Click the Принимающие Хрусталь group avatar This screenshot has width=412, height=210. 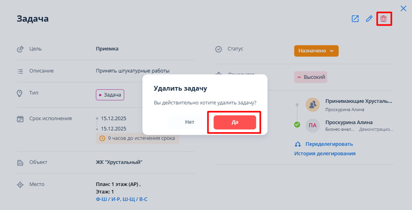[312, 104]
